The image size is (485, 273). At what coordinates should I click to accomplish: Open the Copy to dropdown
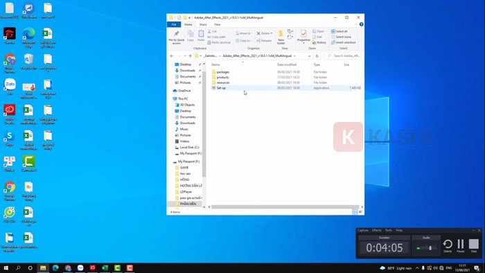(x=244, y=40)
